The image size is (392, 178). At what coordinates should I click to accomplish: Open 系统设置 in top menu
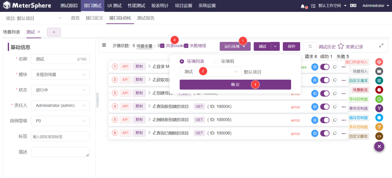pyautogui.click(x=207, y=6)
